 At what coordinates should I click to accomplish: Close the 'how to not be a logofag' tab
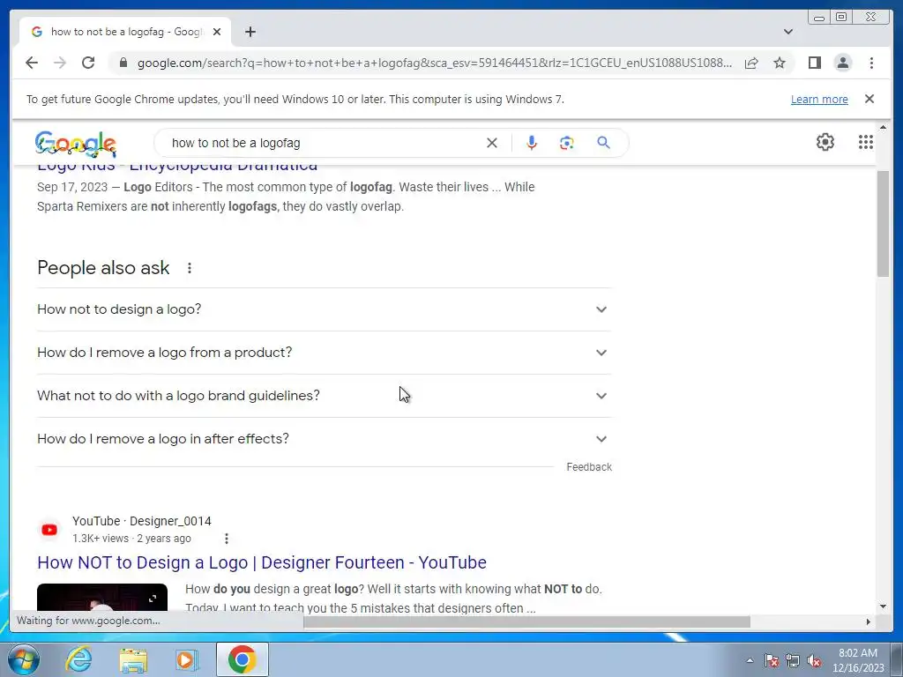(217, 32)
